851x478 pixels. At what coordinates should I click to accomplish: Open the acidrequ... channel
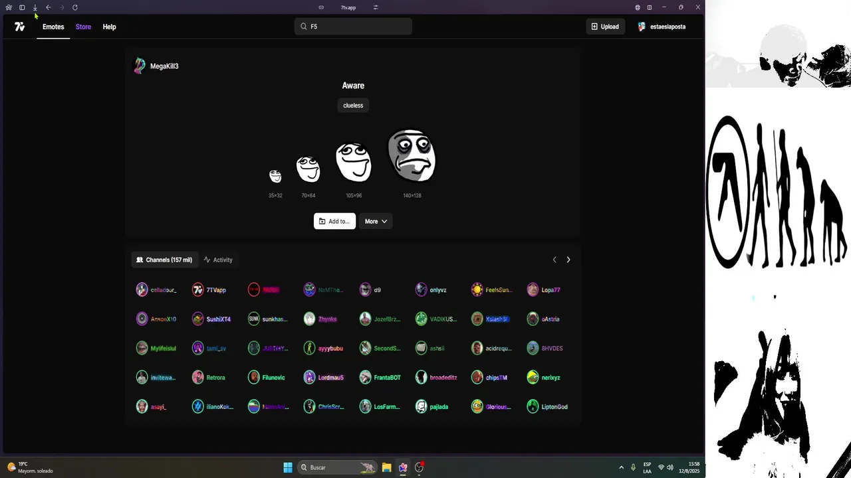pyautogui.click(x=492, y=348)
